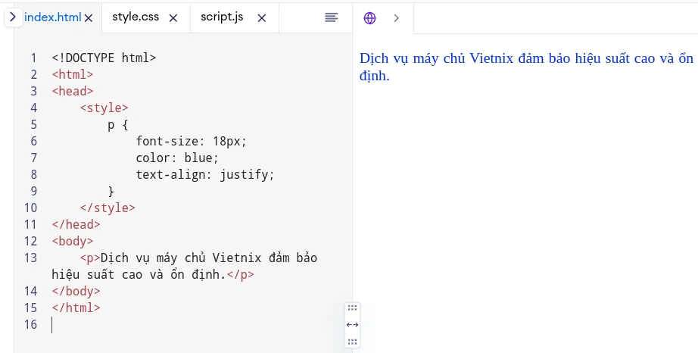This screenshot has width=698, height=353.
Task: Click the 'color: blue;' declaration
Action: click(x=177, y=158)
